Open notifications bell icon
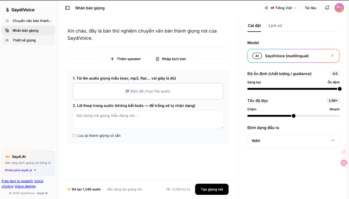This screenshot has width=349, height=199. coord(327,8)
